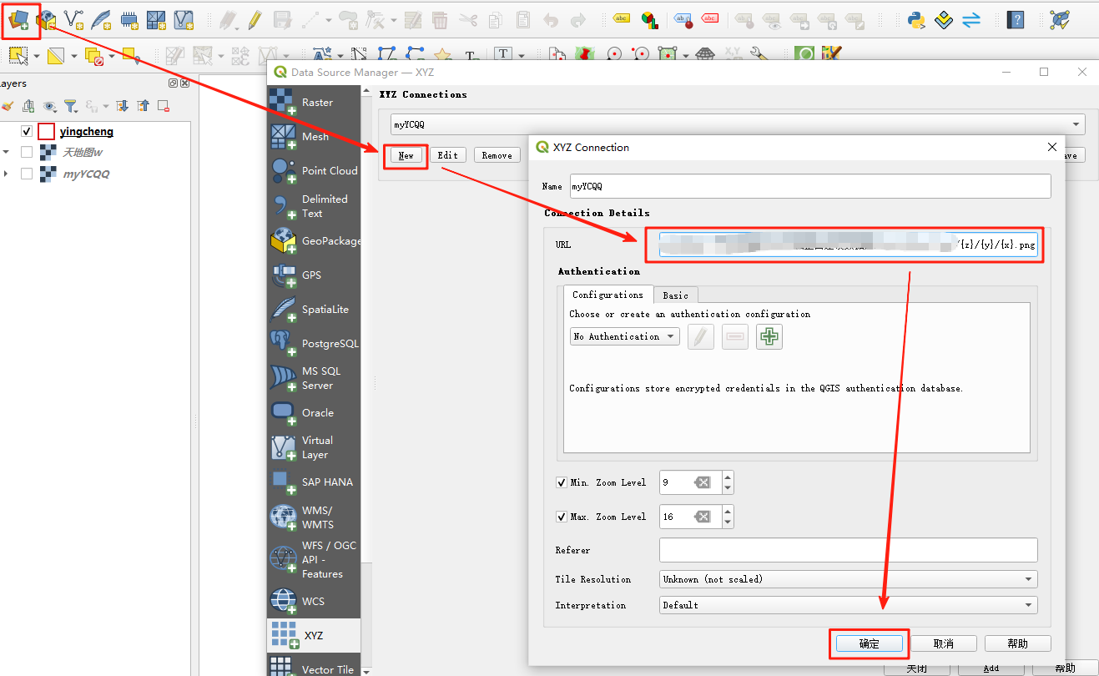The width and height of the screenshot is (1099, 676).
Task: Toggle the Min. Zoom Level checkbox
Action: coord(561,482)
